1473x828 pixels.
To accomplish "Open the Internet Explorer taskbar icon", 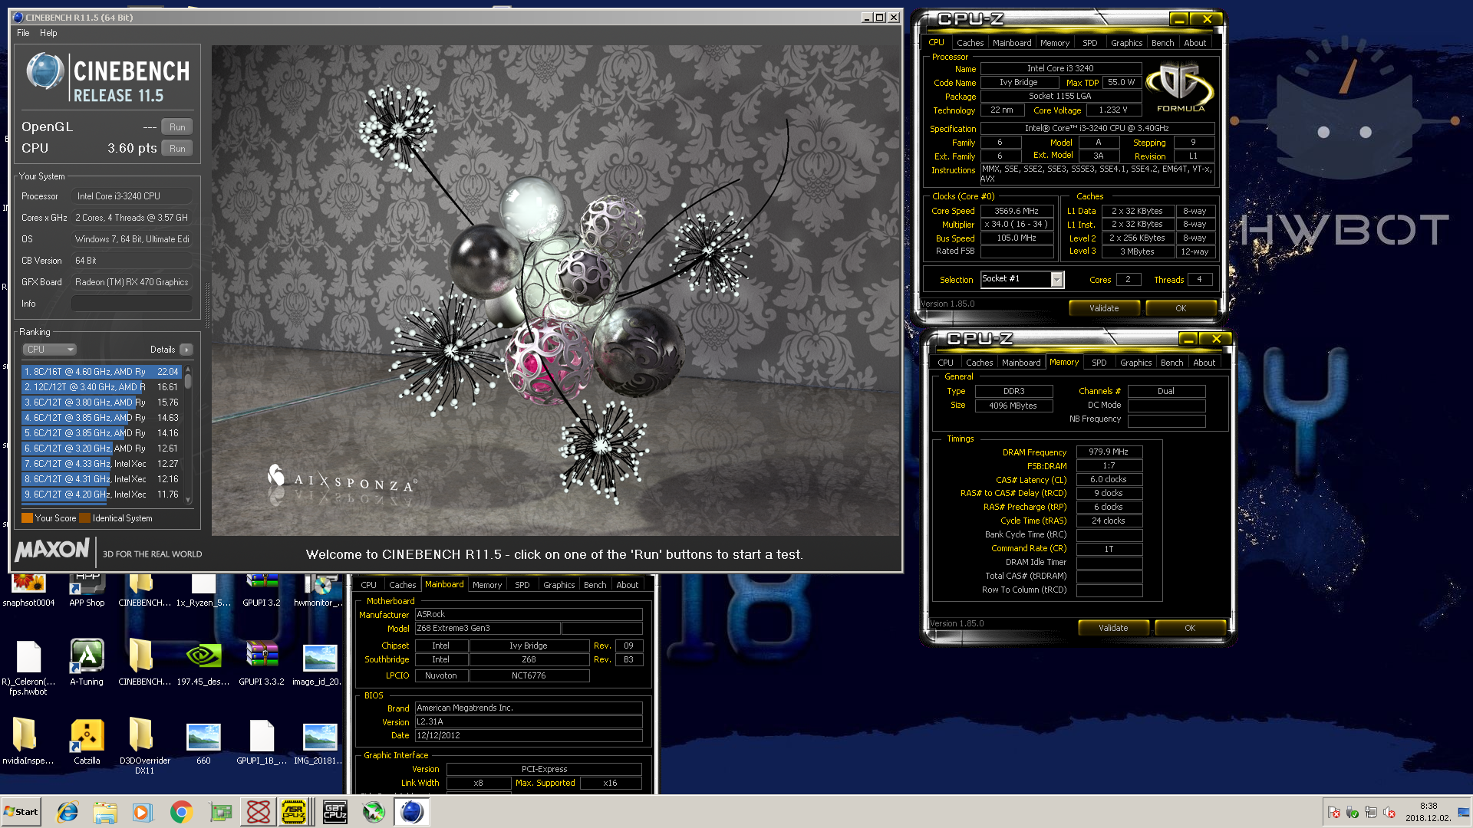I will [68, 812].
